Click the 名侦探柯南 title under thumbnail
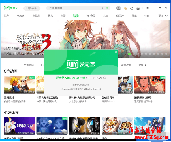 (x=108, y=98)
